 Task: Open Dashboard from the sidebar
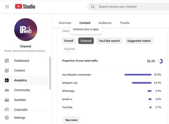(21, 61)
